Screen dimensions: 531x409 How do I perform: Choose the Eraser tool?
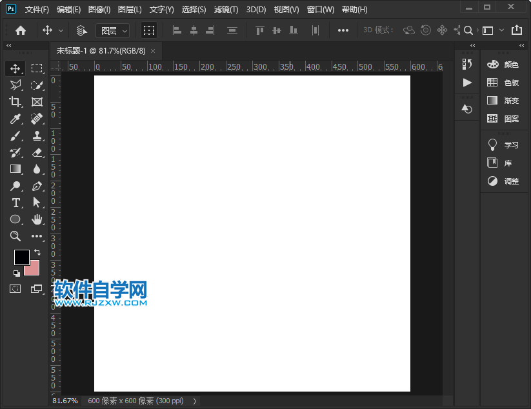coord(37,152)
